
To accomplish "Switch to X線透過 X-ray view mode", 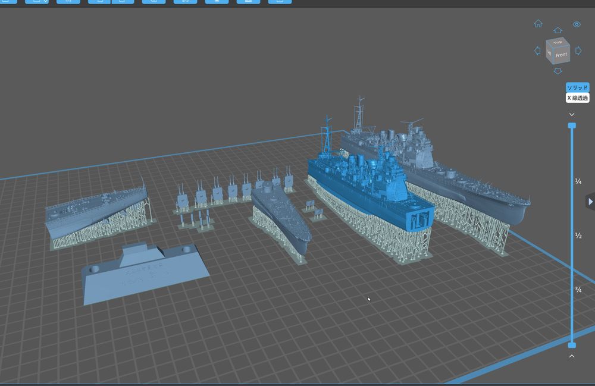I will tap(577, 98).
